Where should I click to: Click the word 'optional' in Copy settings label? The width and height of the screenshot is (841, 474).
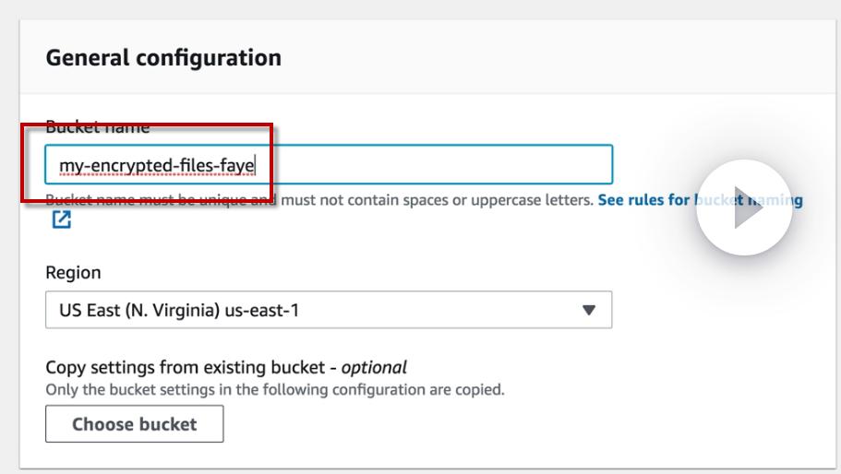click(x=374, y=367)
